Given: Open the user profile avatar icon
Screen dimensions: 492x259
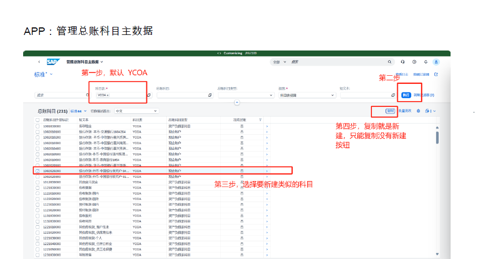Looking at the screenshot, I should 437,62.
